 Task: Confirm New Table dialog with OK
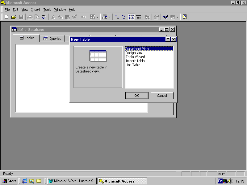137,96
